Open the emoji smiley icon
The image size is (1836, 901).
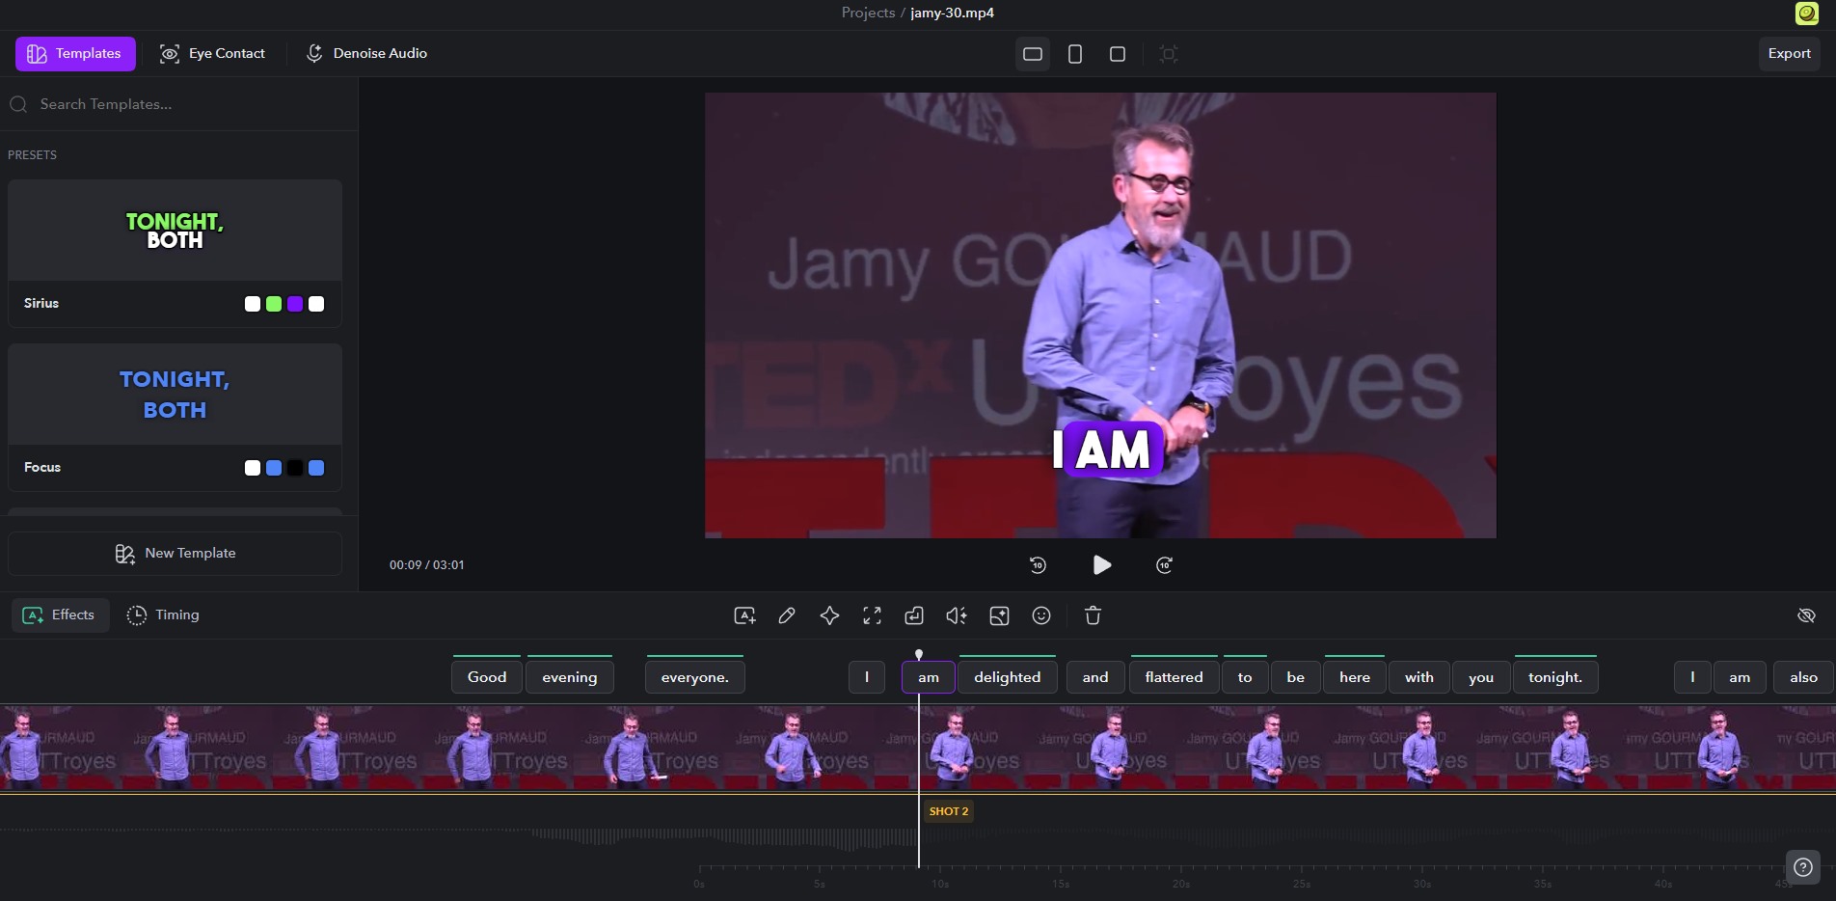coord(1041,615)
